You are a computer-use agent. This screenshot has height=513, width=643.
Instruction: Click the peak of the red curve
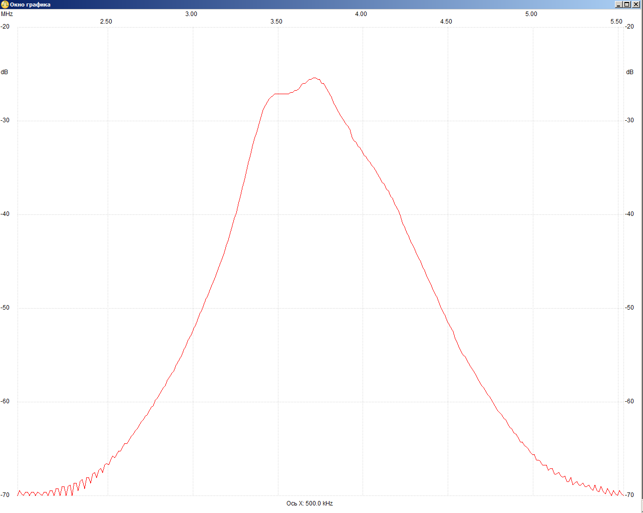pyautogui.click(x=314, y=78)
